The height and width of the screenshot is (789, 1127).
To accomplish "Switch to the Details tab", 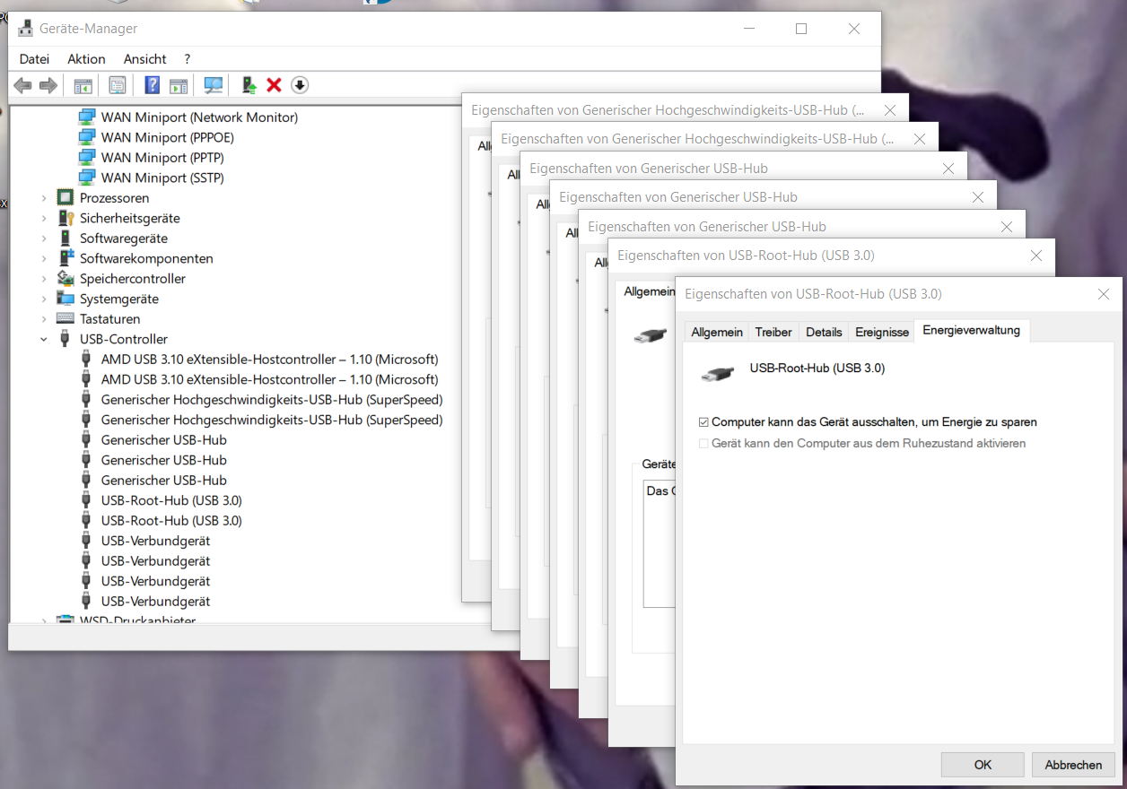I will pos(824,332).
